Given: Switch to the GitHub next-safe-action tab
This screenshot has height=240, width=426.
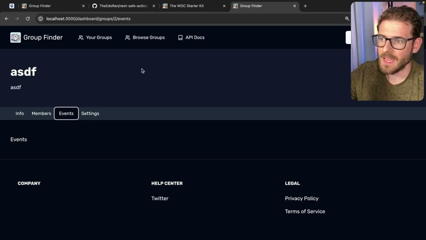Looking at the screenshot, I should click(x=123, y=6).
